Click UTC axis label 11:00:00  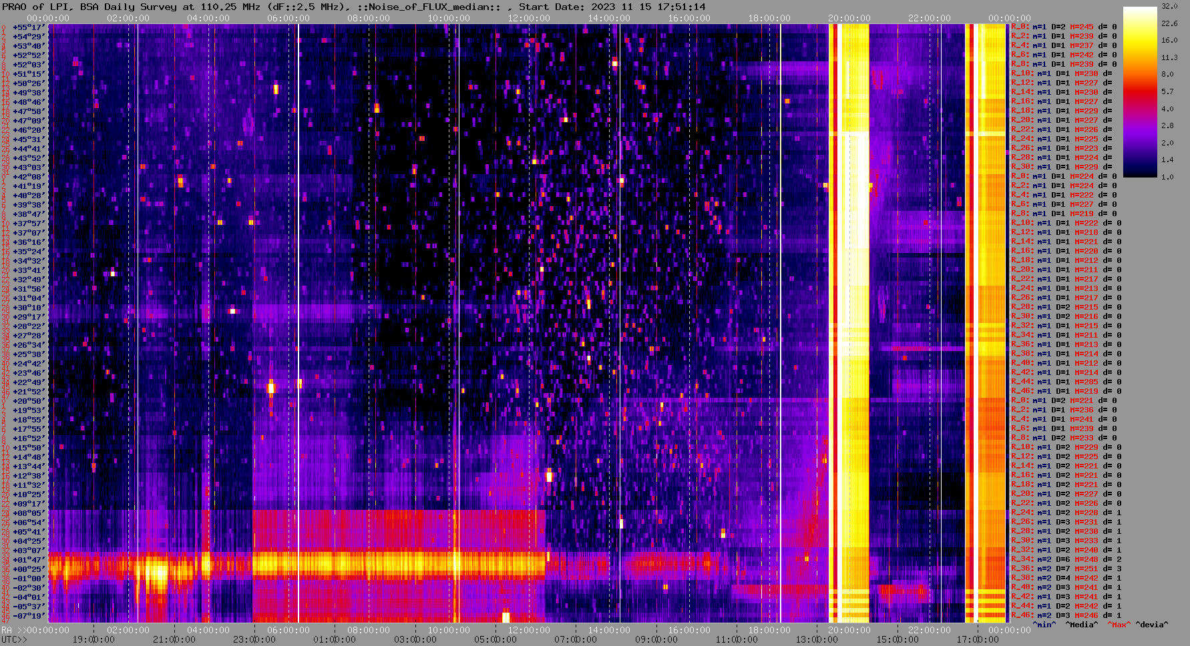(x=737, y=639)
